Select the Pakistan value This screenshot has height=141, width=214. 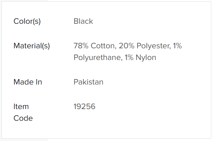(89, 82)
